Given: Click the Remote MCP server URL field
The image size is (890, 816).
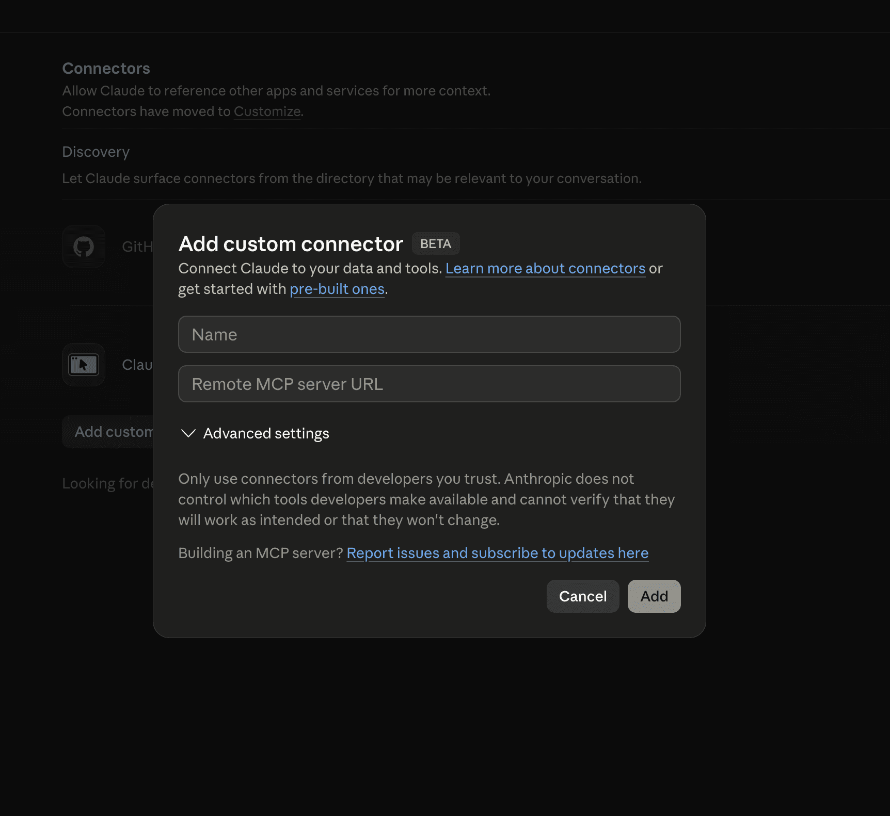Looking at the screenshot, I should 429,384.
